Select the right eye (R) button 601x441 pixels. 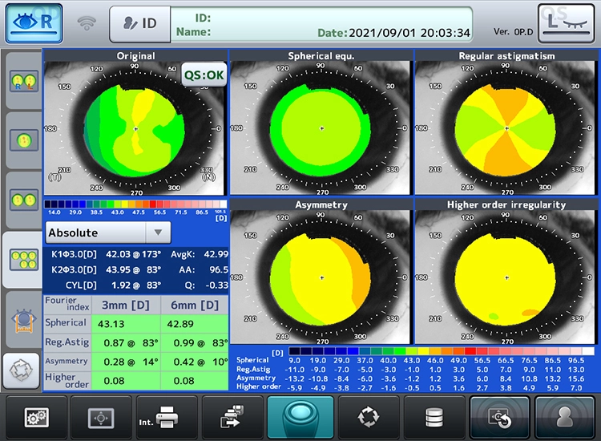point(35,23)
